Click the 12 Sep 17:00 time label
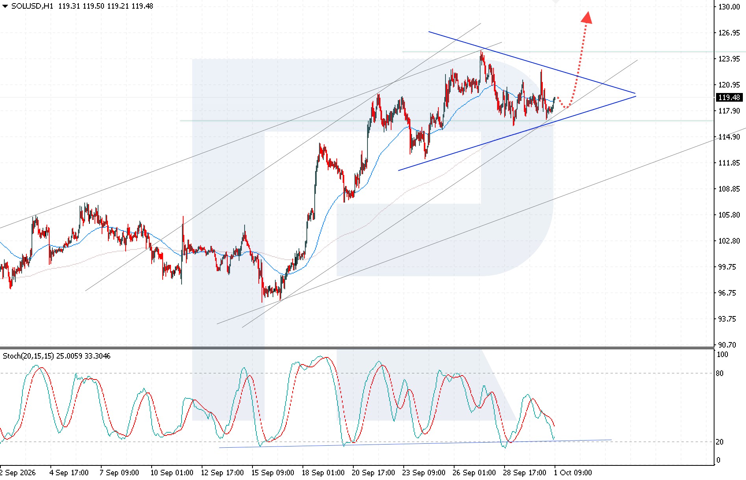 222,473
